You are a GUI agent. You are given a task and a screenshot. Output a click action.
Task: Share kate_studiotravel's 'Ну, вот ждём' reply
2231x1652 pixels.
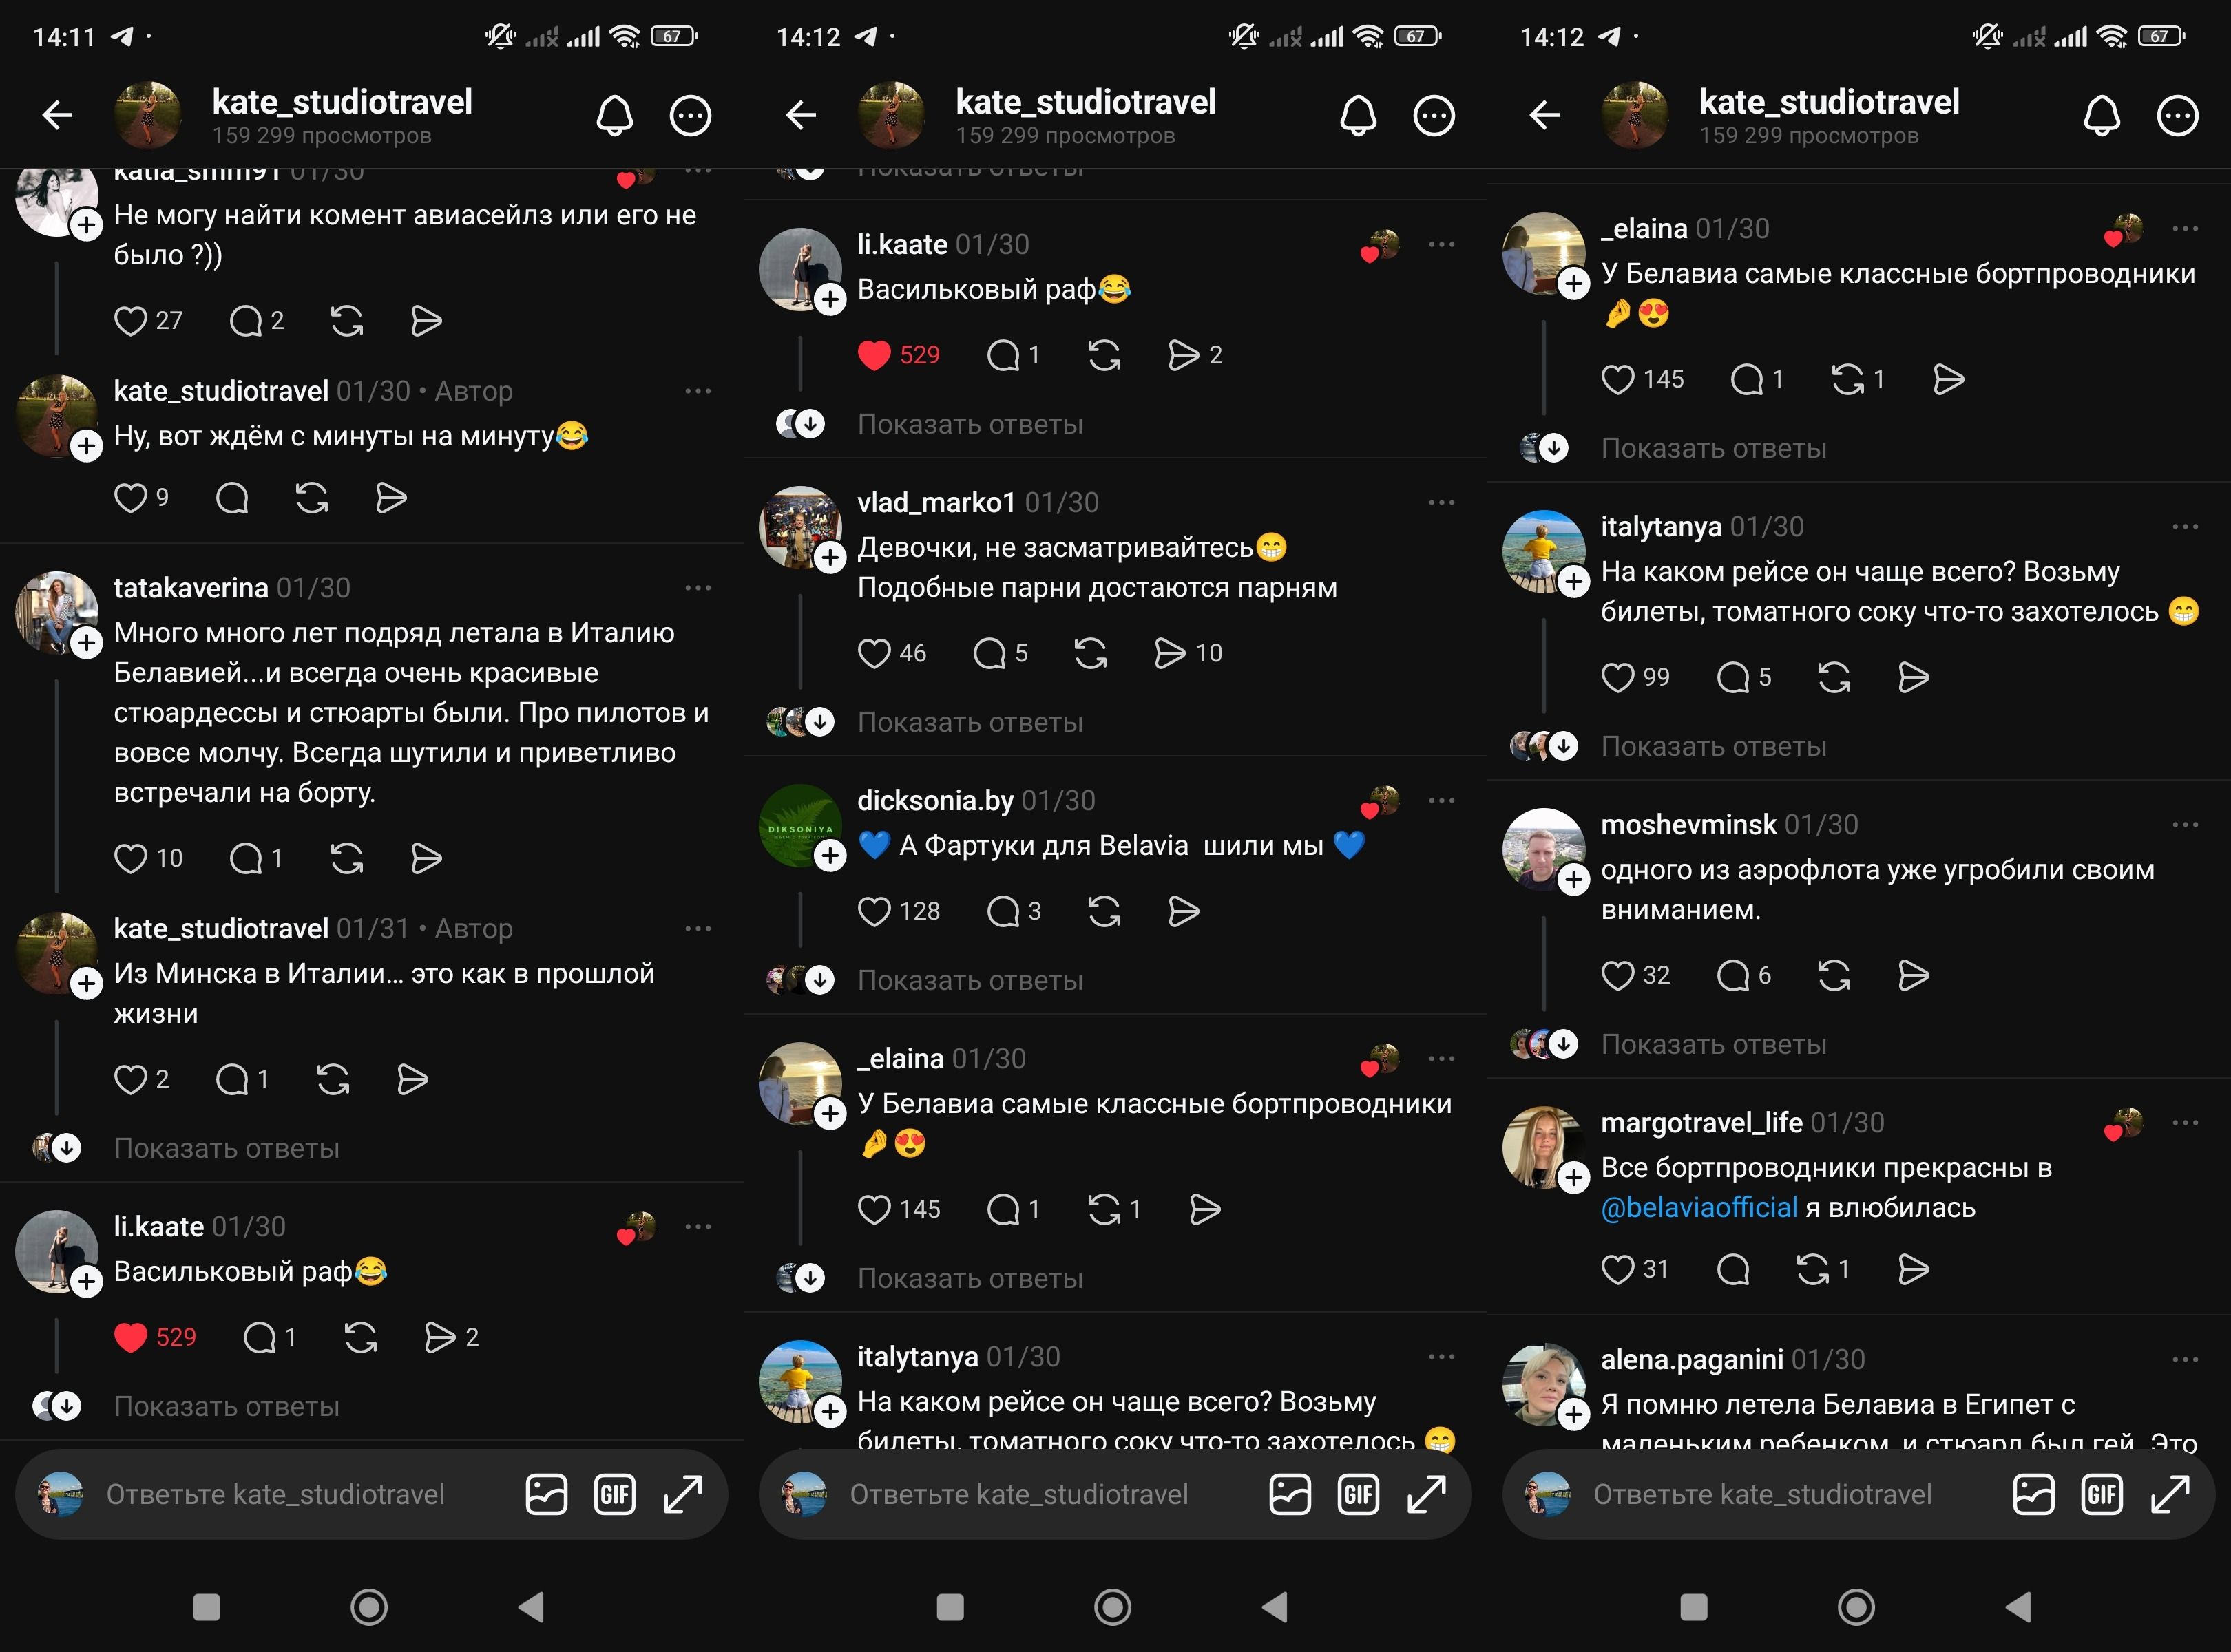[x=390, y=498]
